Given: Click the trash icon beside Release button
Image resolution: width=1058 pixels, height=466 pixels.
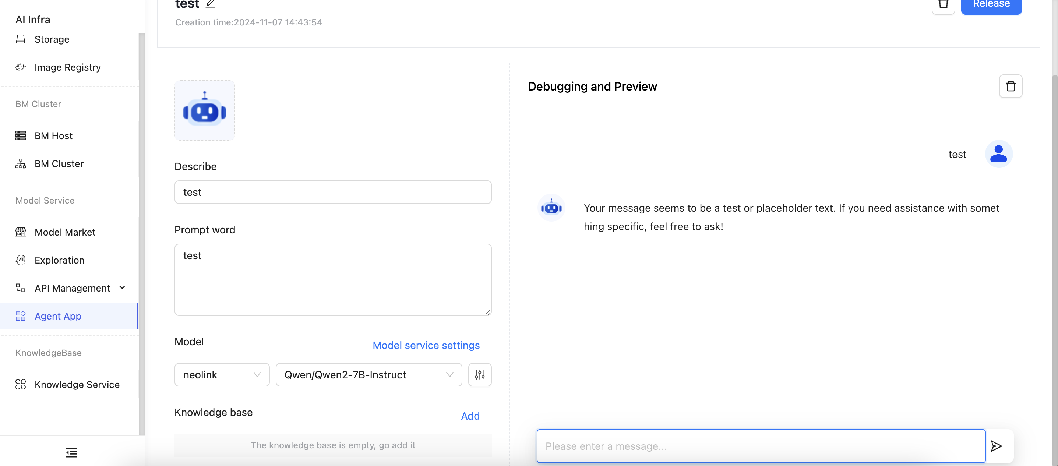Looking at the screenshot, I should (x=944, y=6).
